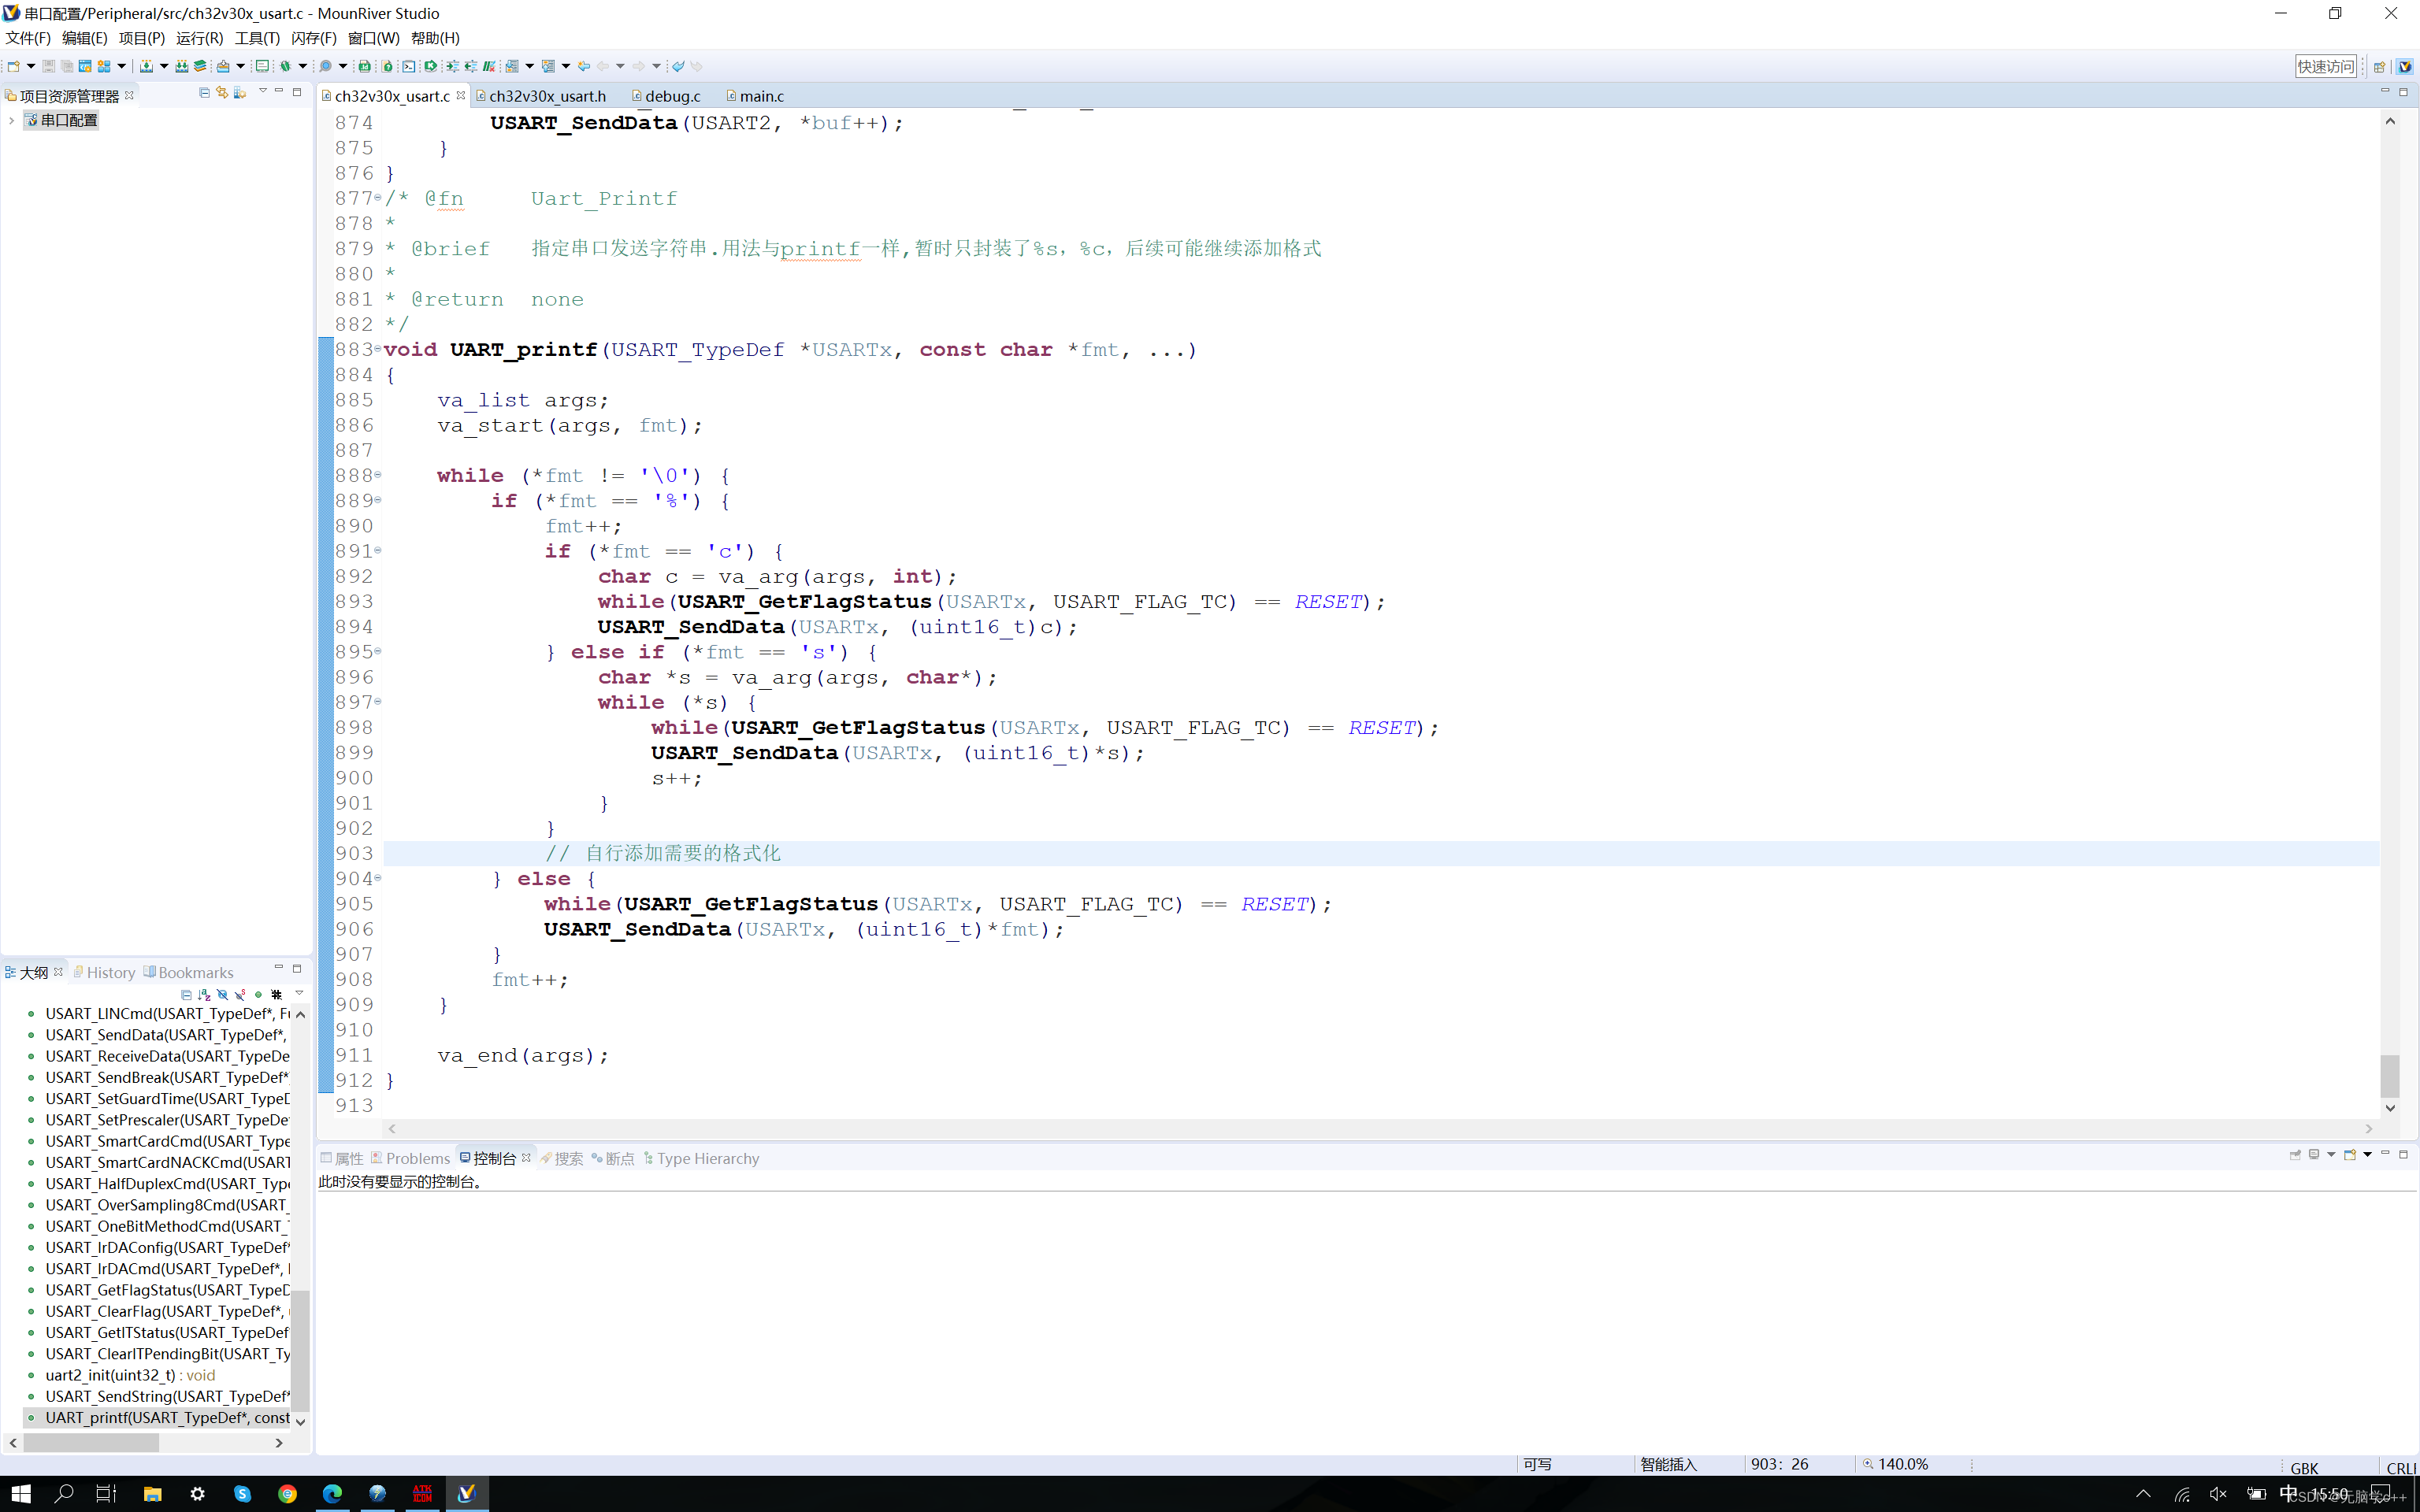Open the terminal console toolbar icon
2420x1512 pixels.
409,66
